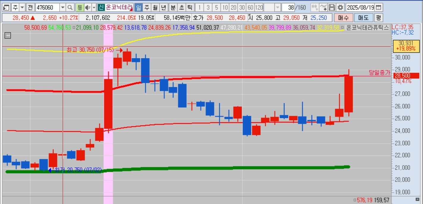Click the yellow 30,931 price label
Viewport: 423px width, 204px height.
(x=406, y=46)
